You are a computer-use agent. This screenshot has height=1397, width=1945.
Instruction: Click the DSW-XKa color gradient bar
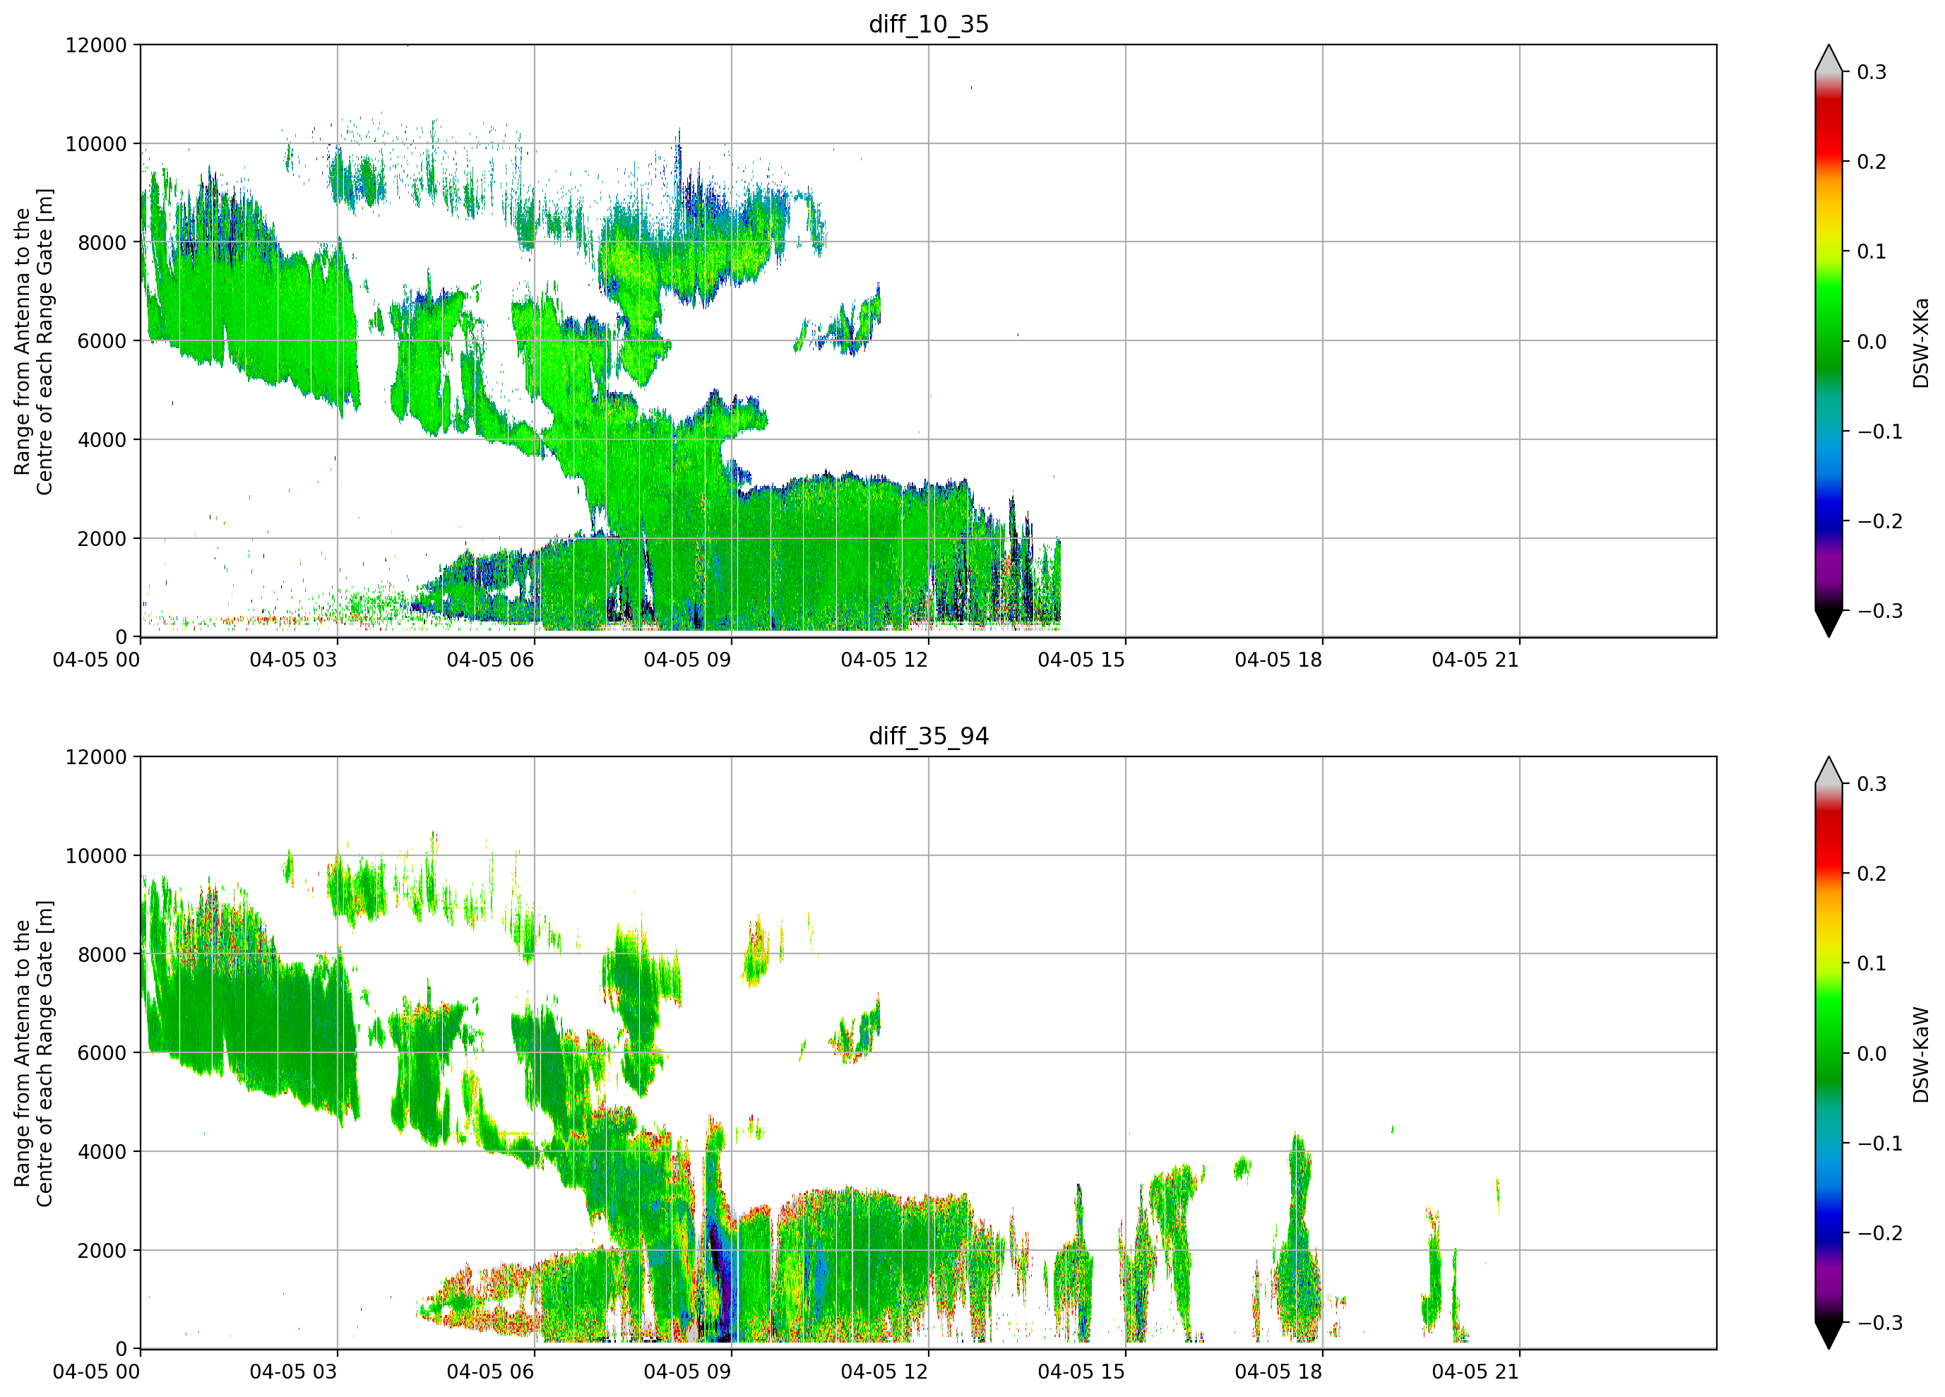click(1829, 340)
